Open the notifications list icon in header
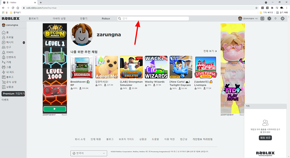This screenshot has height=158, width=290. [262, 18]
